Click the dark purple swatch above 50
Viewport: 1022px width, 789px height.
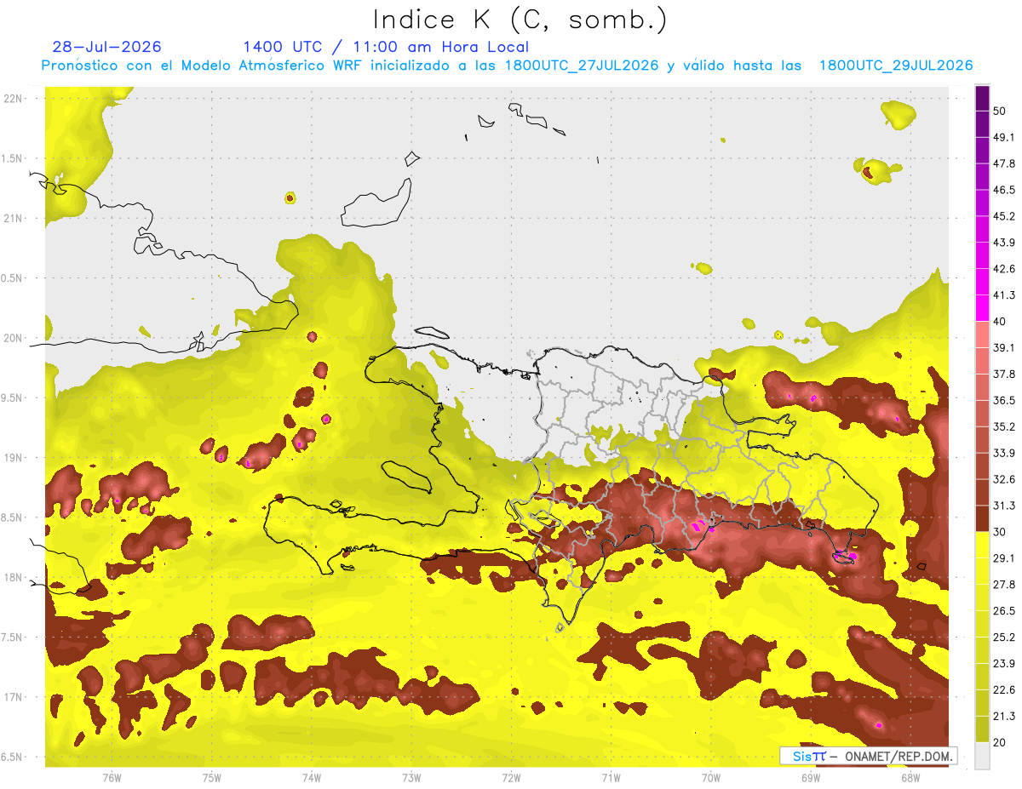982,100
